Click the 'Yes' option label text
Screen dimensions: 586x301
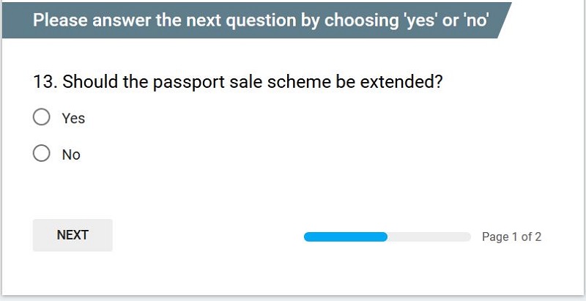(x=73, y=118)
